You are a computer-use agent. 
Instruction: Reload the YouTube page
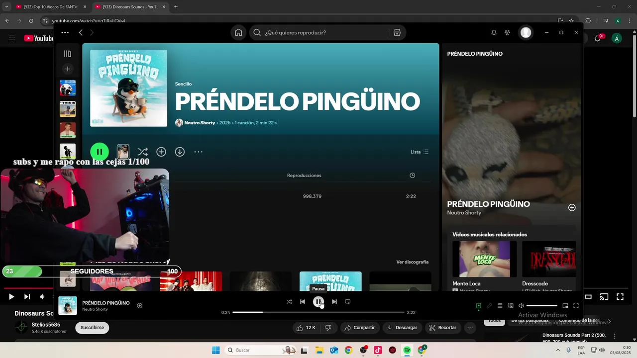31,21
